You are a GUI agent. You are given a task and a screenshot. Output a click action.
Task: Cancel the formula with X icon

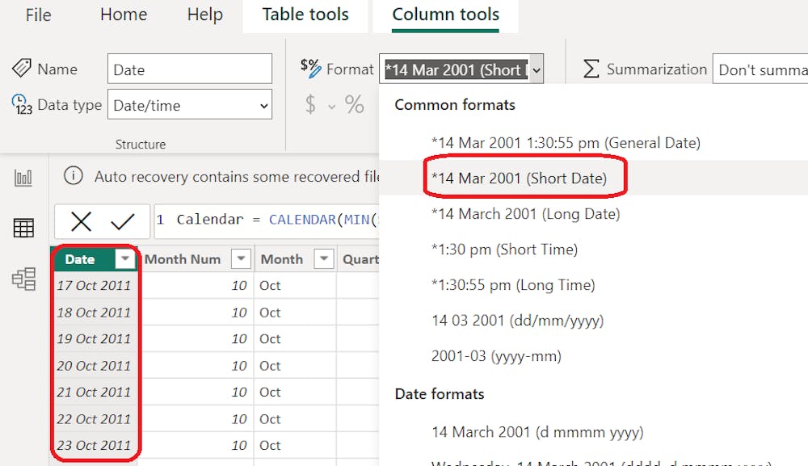pyautogui.click(x=81, y=221)
